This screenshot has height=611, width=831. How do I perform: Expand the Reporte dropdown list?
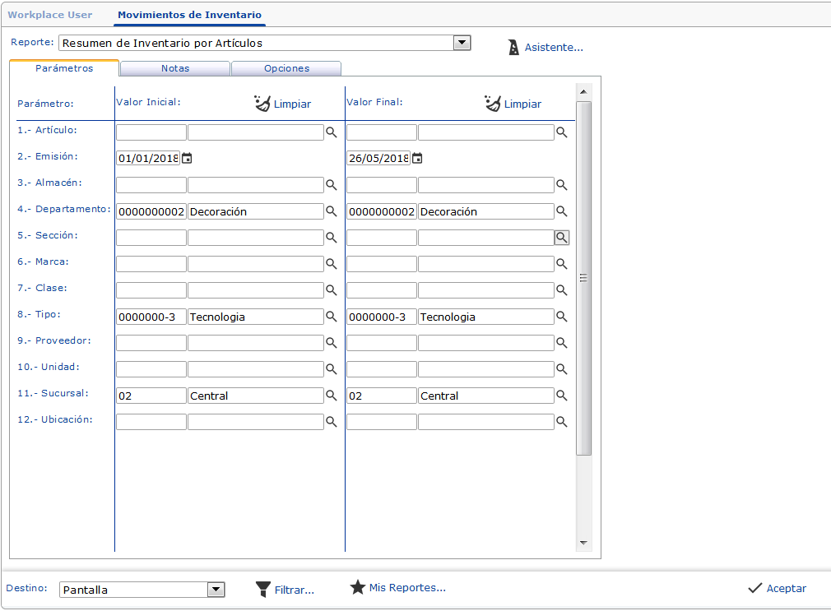462,43
